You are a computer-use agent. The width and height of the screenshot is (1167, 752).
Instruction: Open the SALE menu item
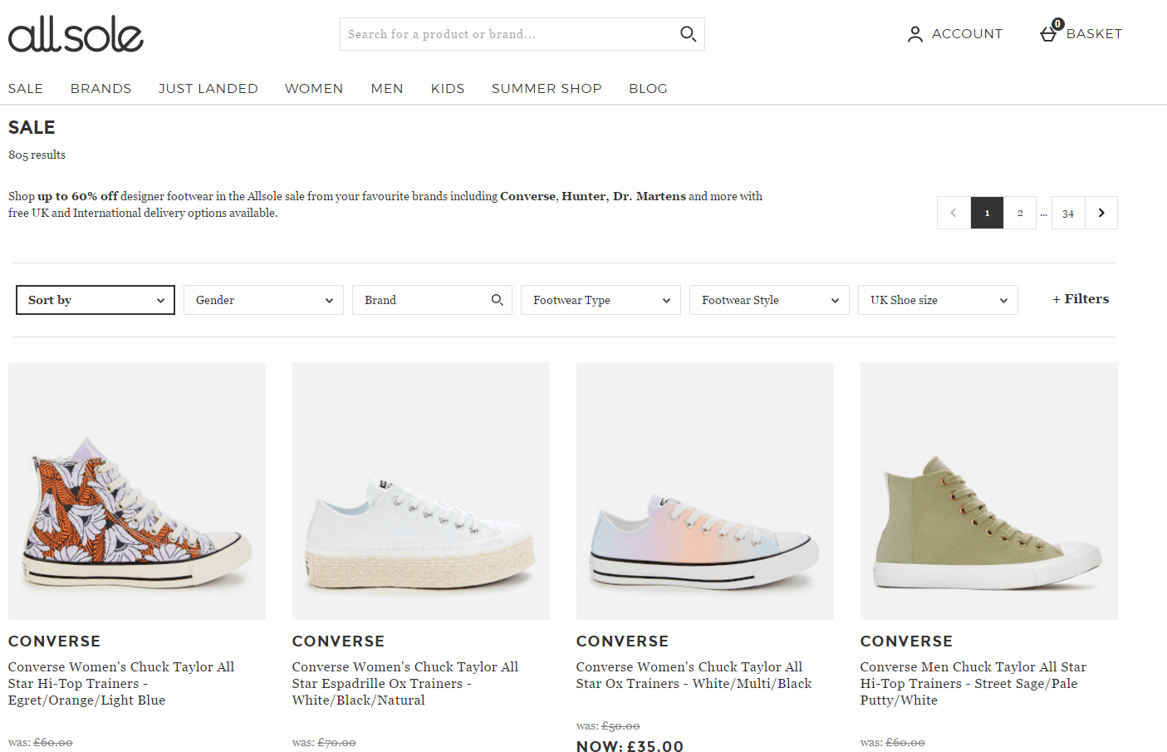26,88
